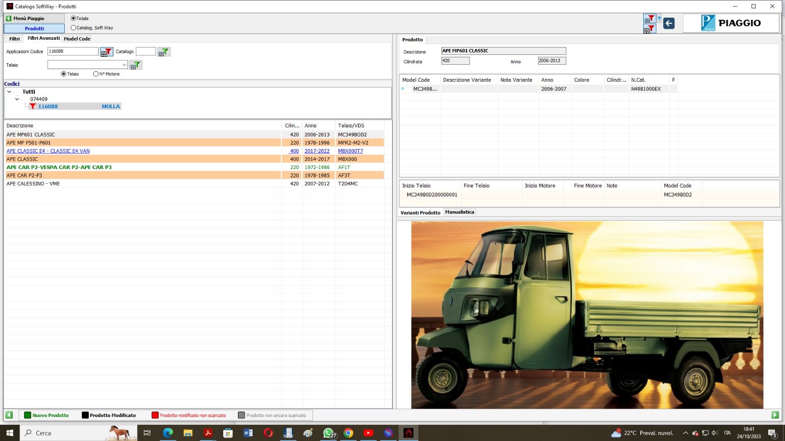Click the Prodotti button
Image resolution: width=785 pixels, height=441 pixels.
click(x=34, y=28)
